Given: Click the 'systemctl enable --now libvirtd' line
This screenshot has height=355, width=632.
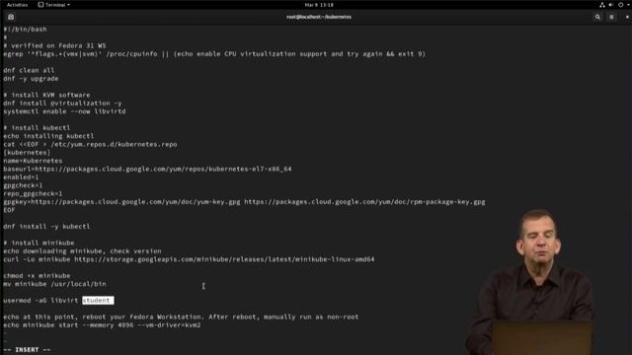Looking at the screenshot, I should click(x=64, y=111).
